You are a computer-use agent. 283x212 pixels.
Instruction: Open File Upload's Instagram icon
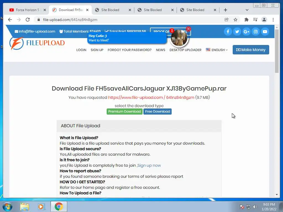click(x=256, y=31)
